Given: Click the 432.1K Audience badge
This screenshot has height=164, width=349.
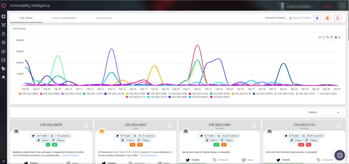Looking at the screenshot, I should [144, 135].
